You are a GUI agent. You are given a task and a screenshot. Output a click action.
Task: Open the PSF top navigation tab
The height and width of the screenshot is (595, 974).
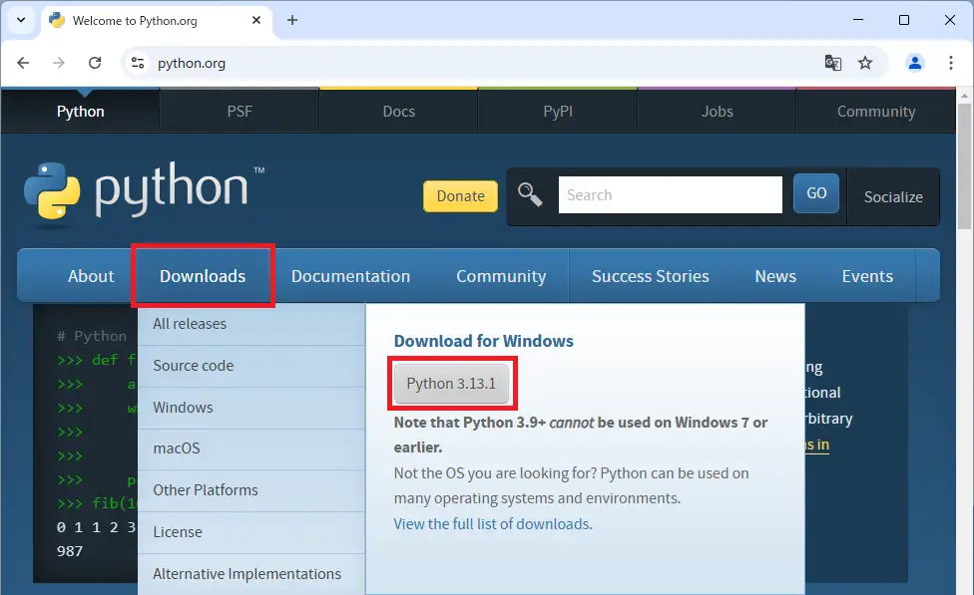point(240,111)
